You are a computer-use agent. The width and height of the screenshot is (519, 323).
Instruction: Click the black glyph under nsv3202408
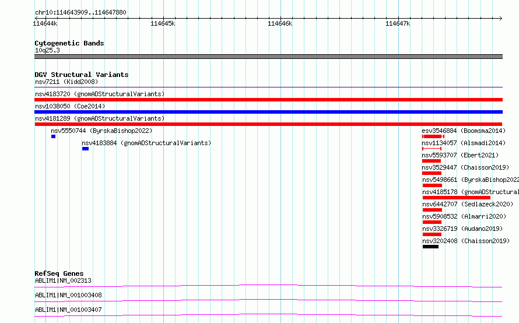pyautogui.click(x=430, y=247)
